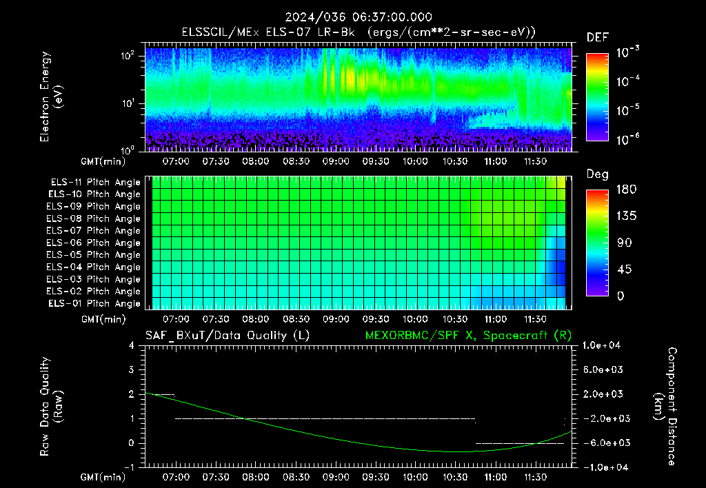Click the SAF_BXuT/Data Quality (L) title
The height and width of the screenshot is (488, 706).
[228, 336]
